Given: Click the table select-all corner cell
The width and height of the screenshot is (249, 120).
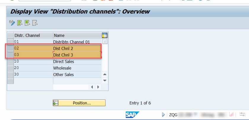Looking at the screenshot, I should pyautogui.click(x=10, y=35).
